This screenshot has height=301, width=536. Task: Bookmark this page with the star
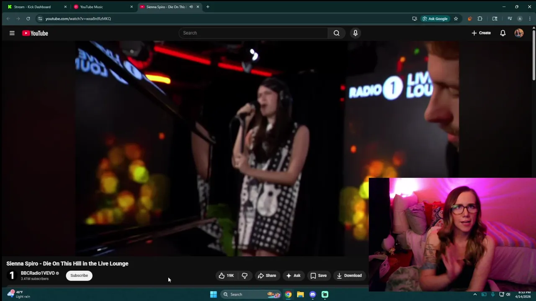[456, 18]
